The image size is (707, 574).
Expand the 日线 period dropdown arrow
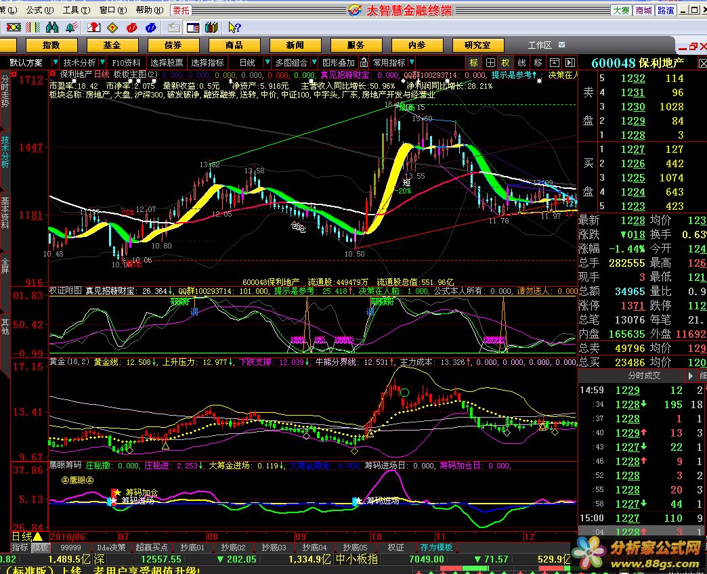pyautogui.click(x=267, y=62)
